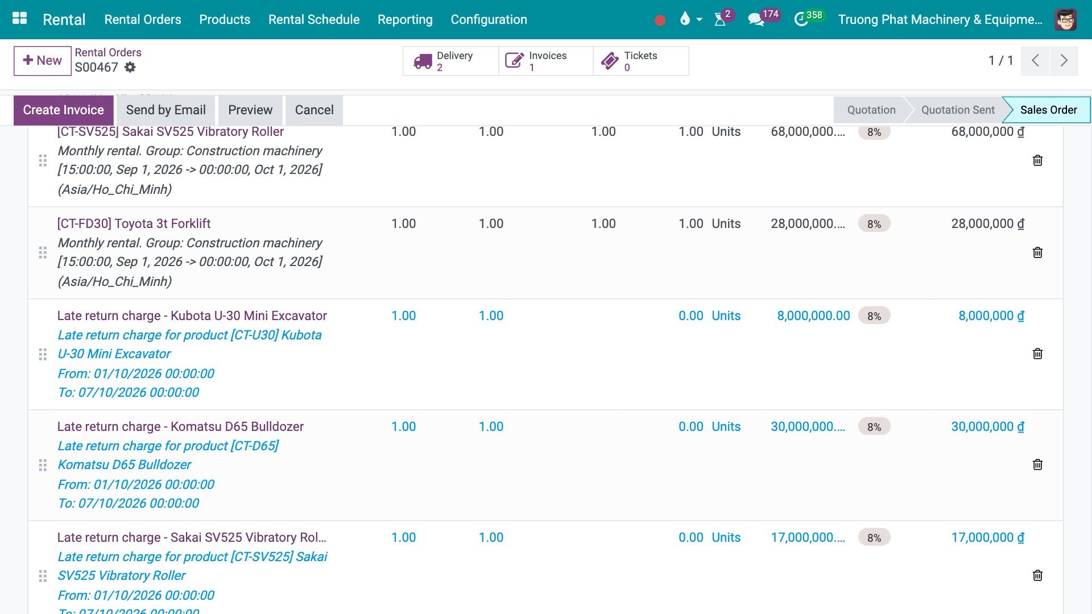Open the apps grid home menu
The height and width of the screenshot is (614, 1092).
click(x=19, y=19)
